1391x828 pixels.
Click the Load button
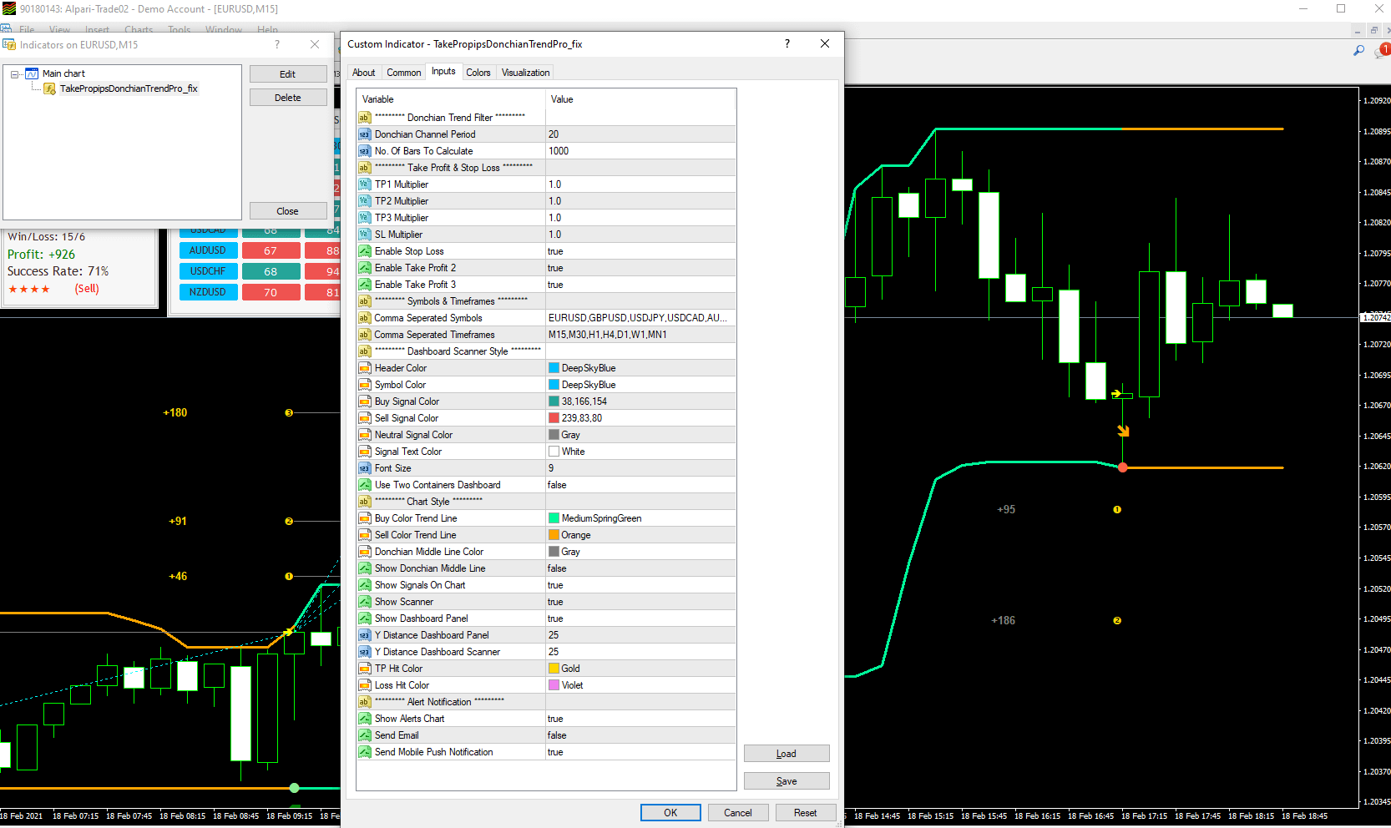[x=787, y=754]
